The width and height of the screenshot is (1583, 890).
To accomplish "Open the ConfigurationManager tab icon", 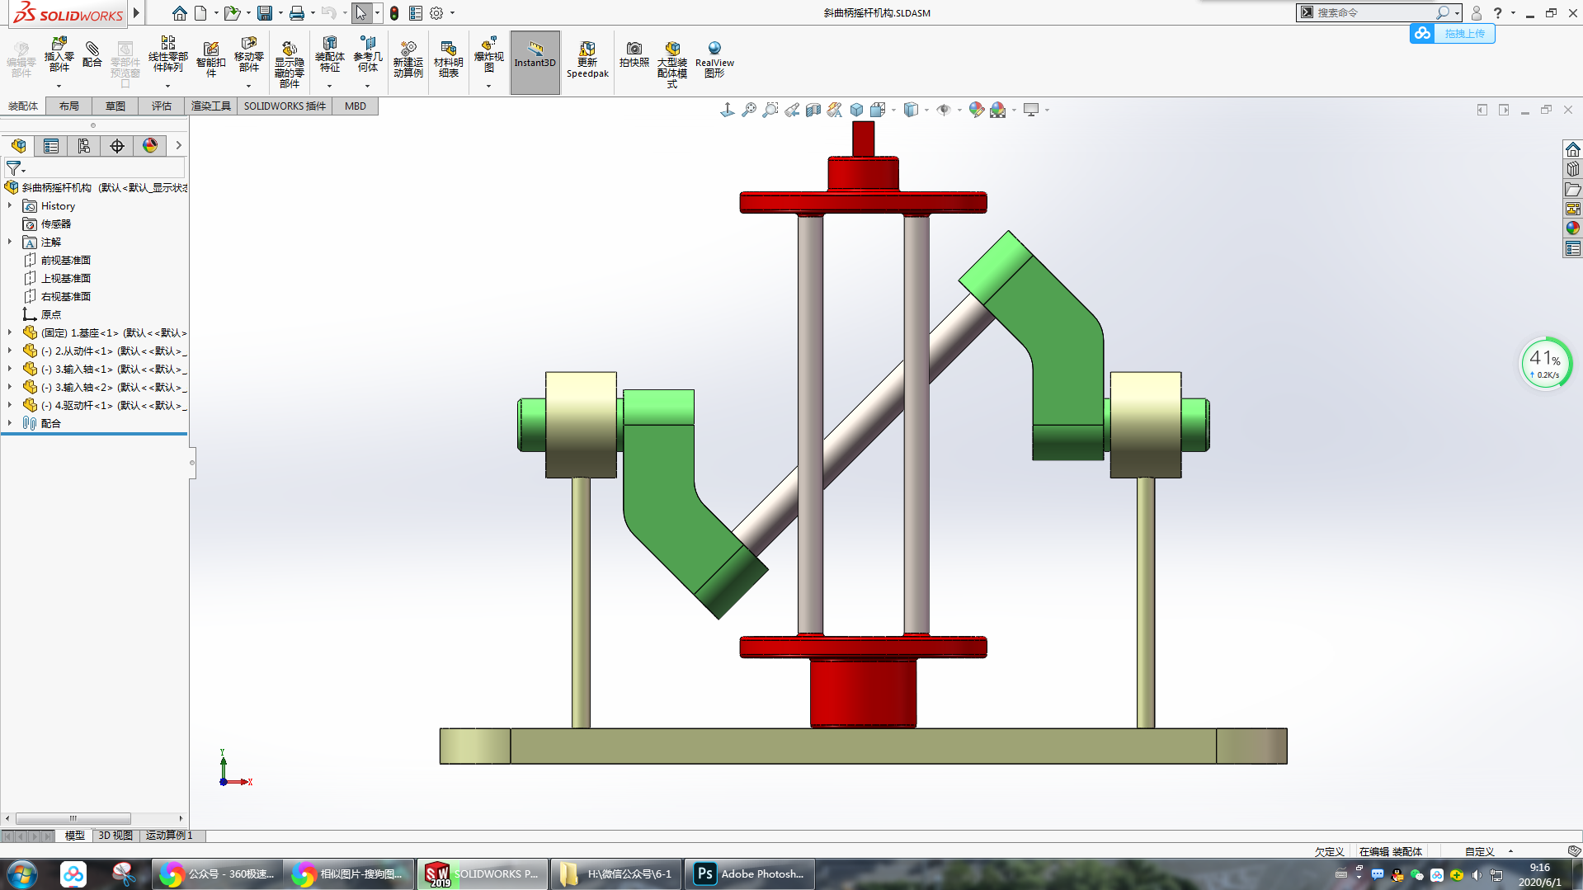I will click(84, 146).
